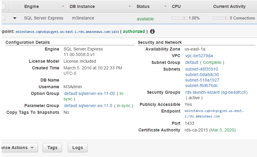257x157 pixels.
Task: Click the 'Security and Network' section heading
Action: pos(160,42)
